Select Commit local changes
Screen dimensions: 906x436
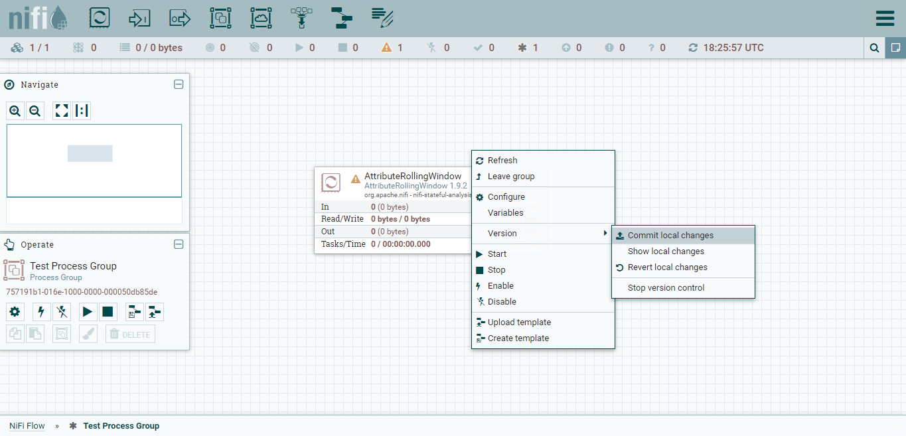pos(670,236)
